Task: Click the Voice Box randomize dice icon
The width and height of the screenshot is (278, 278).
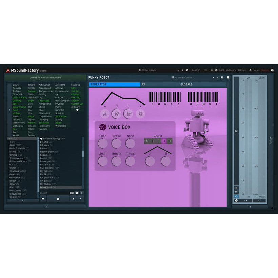Action: [x=102, y=127]
